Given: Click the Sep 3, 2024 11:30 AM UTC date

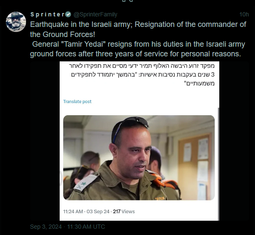Looking at the screenshot, I should 67,227.
